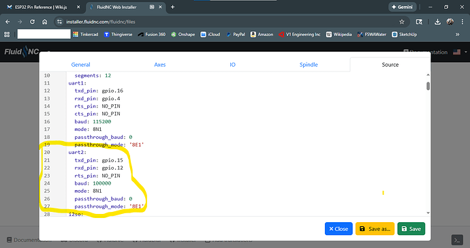Viewport: 470px width, 248px height.
Task: Bookmark this page with the star
Action: point(402,22)
